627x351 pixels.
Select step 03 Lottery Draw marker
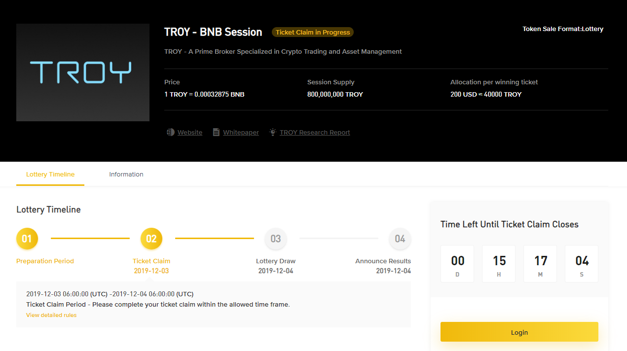(x=276, y=239)
